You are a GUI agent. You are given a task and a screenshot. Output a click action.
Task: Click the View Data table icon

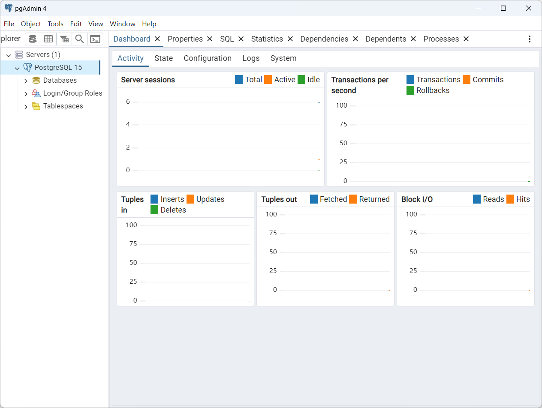coord(48,39)
